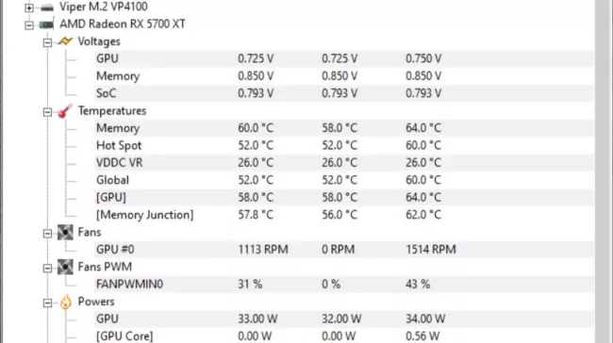Click the 60.0 °C Memory temperature value
Viewport: 613px width, 343px height.
click(x=256, y=128)
